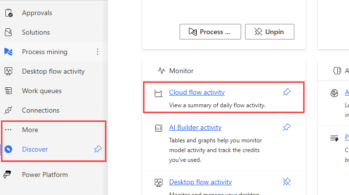Click the Process mining sidebar icon
The height and width of the screenshot is (195, 349).
click(x=8, y=52)
